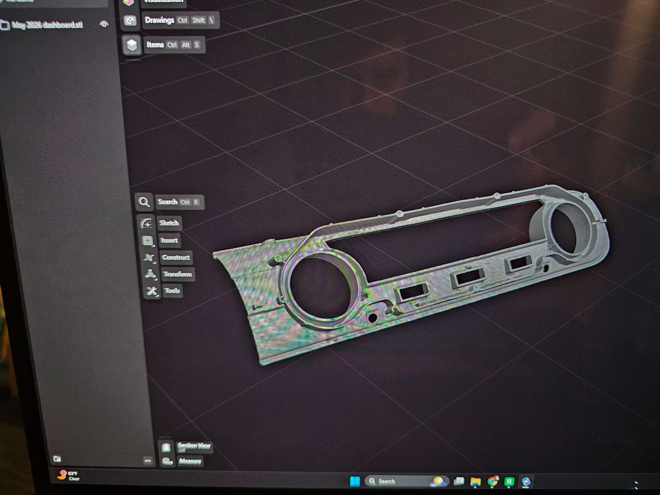Open the Drawings panel icon

[x=130, y=21]
